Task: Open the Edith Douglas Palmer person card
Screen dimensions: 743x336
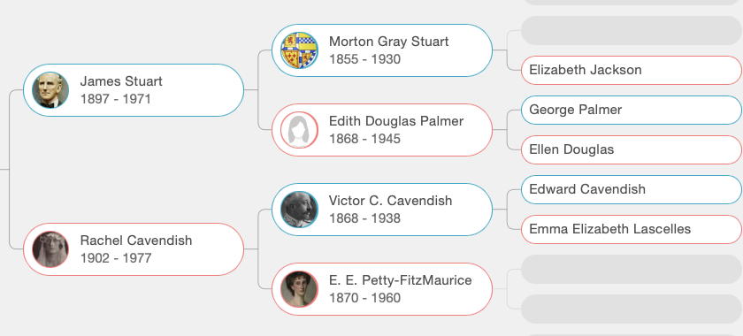Action: click(382, 130)
